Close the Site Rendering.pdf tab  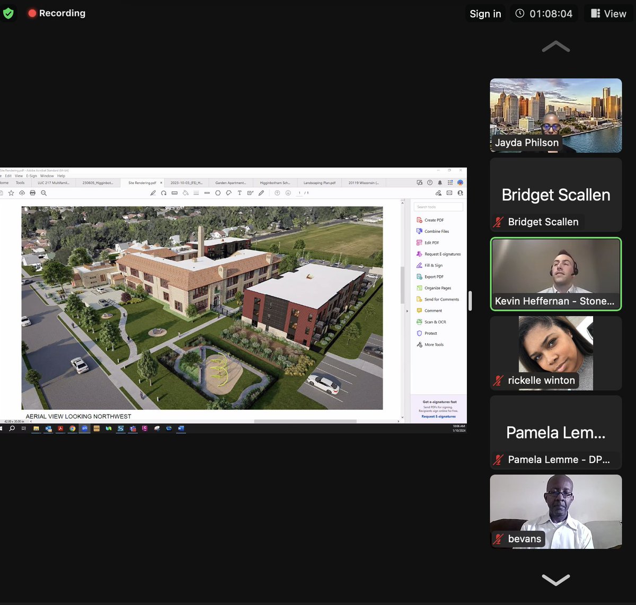click(x=161, y=183)
